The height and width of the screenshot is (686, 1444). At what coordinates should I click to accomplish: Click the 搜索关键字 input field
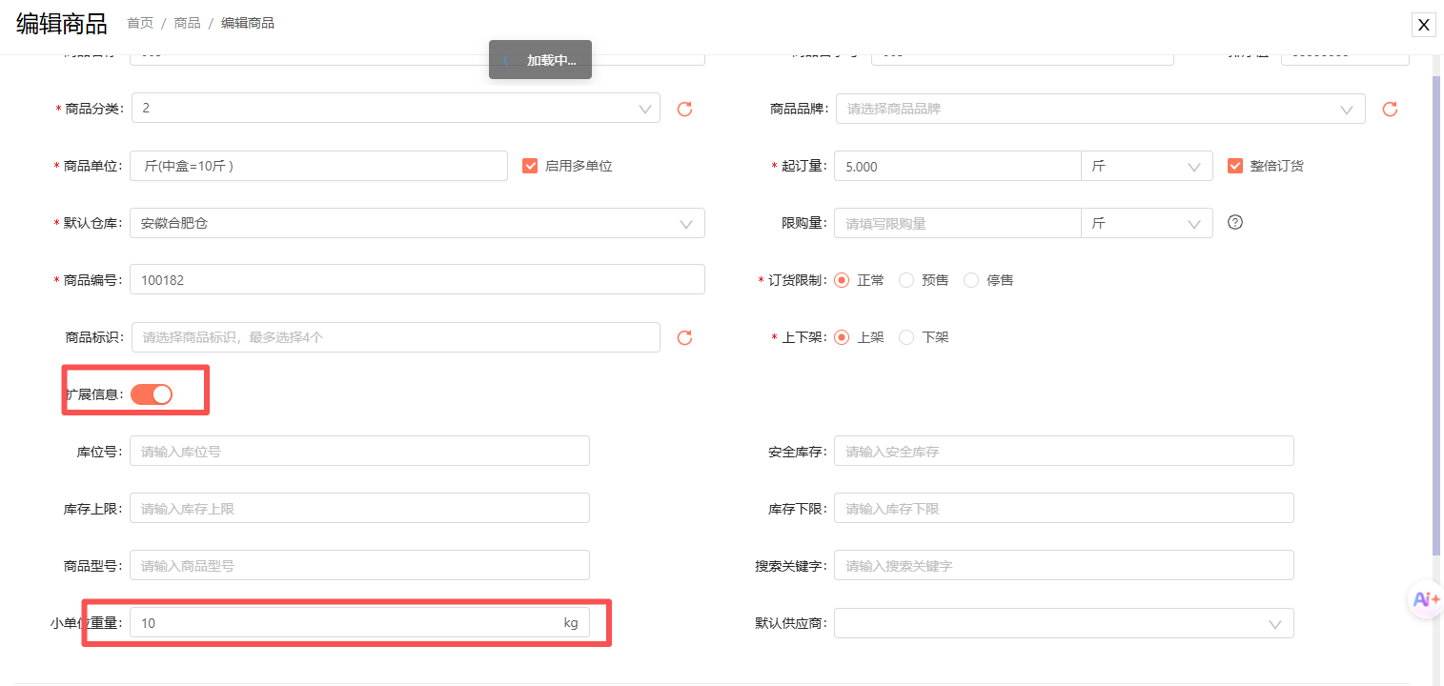[1064, 565]
